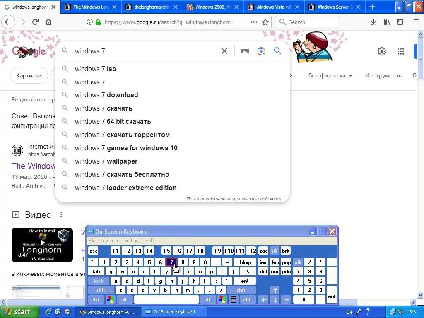
Task: Choose suggestion windows 7 wallpaper
Action: [172, 161]
